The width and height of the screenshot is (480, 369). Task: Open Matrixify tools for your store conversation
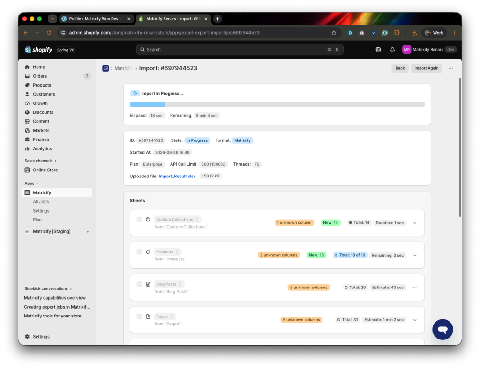coord(52,316)
